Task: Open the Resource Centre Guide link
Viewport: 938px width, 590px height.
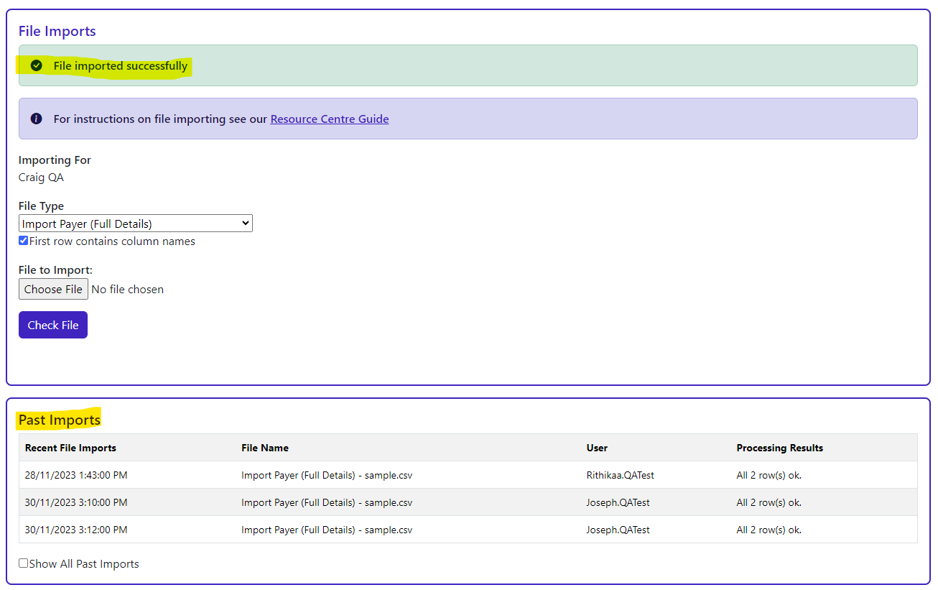Action: click(x=329, y=119)
